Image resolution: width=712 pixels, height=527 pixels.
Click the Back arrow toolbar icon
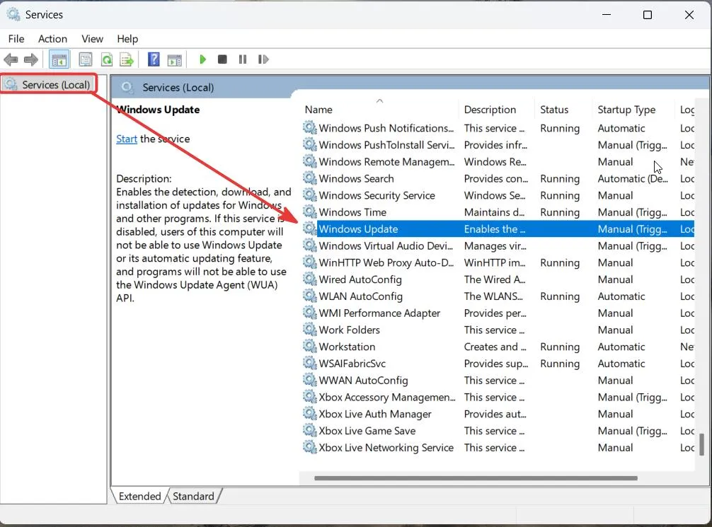coord(11,59)
